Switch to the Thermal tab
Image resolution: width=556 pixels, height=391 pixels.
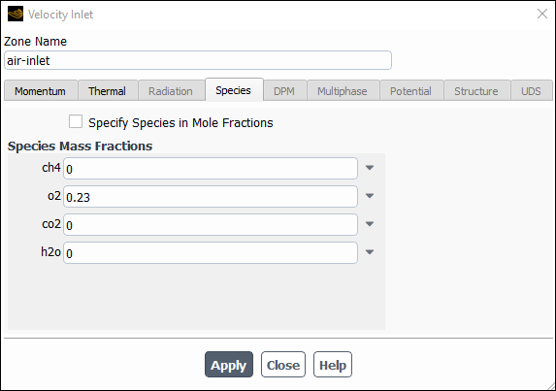point(108,91)
